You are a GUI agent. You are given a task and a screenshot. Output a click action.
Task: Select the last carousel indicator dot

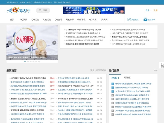(x=39, y=61)
